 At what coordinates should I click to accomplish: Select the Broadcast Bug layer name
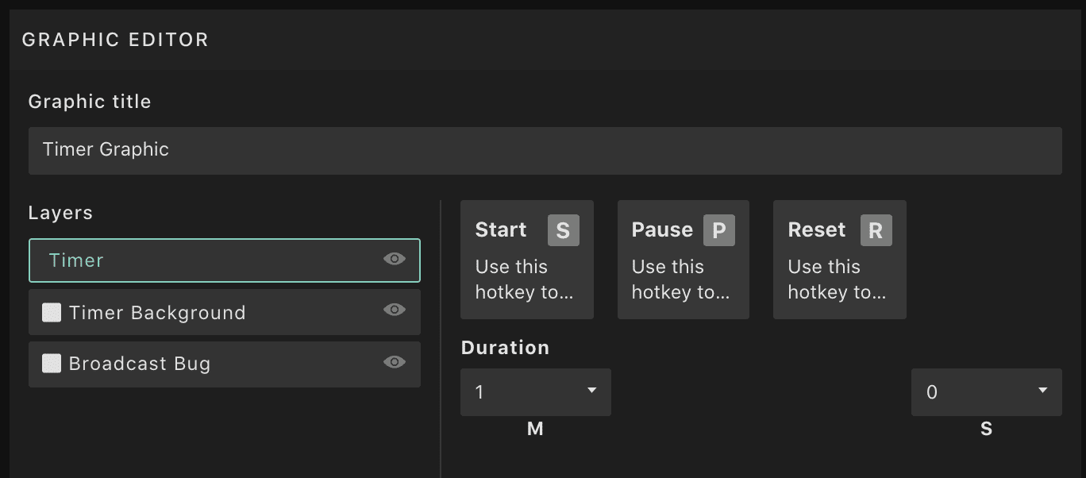(140, 364)
